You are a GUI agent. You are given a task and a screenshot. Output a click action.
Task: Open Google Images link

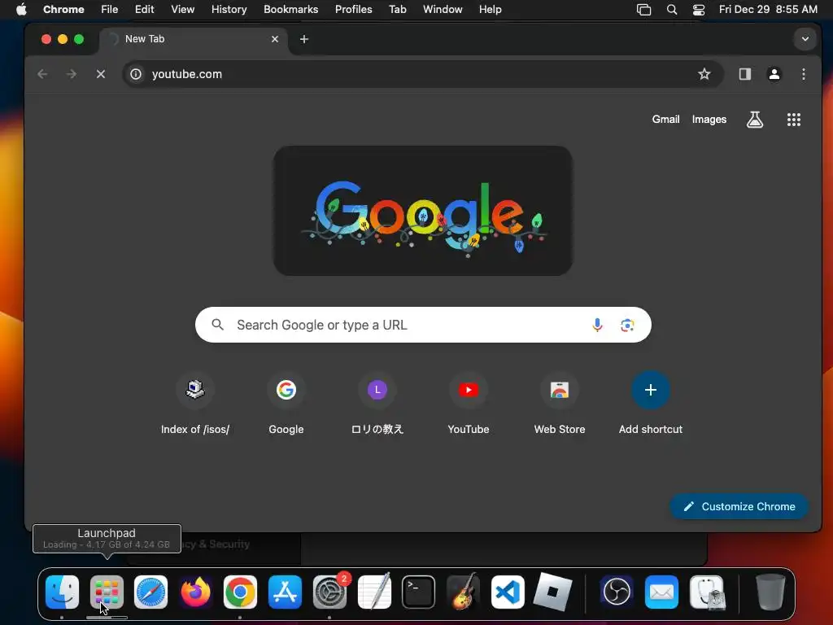pyautogui.click(x=709, y=120)
